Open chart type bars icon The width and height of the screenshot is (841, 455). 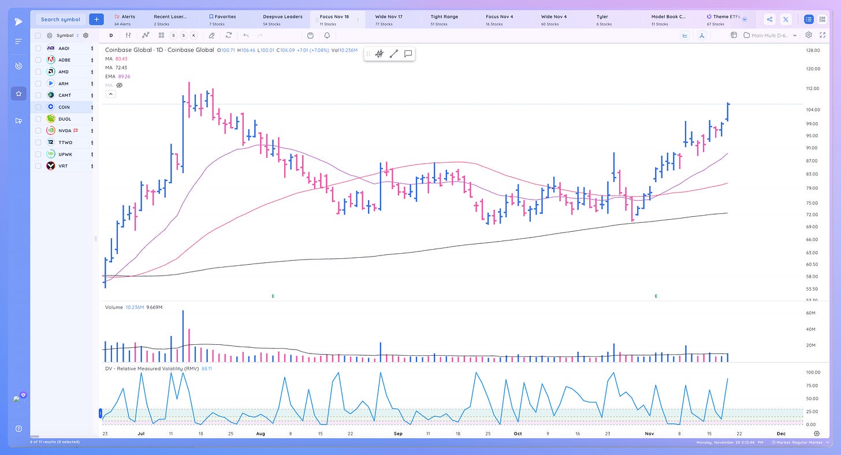(128, 35)
